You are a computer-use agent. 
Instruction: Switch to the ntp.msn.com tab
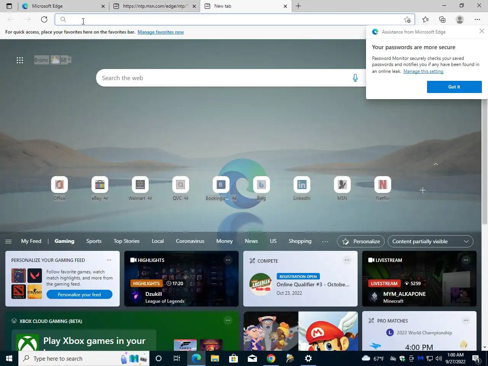click(x=155, y=6)
